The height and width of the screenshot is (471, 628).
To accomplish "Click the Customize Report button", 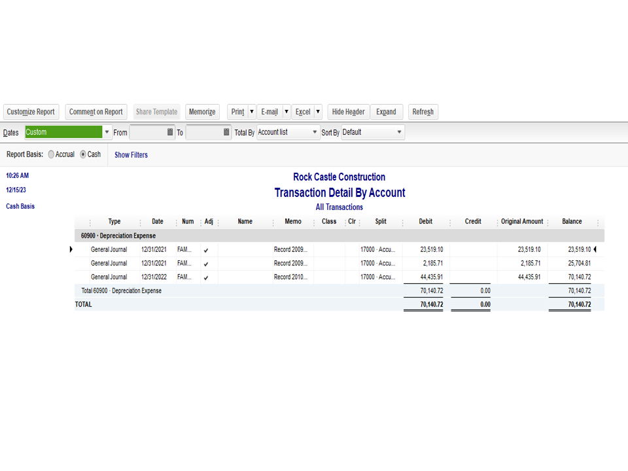I will tap(31, 112).
